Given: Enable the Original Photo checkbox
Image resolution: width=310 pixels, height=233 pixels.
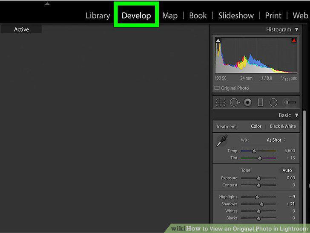Looking at the screenshot, I should point(217,88).
